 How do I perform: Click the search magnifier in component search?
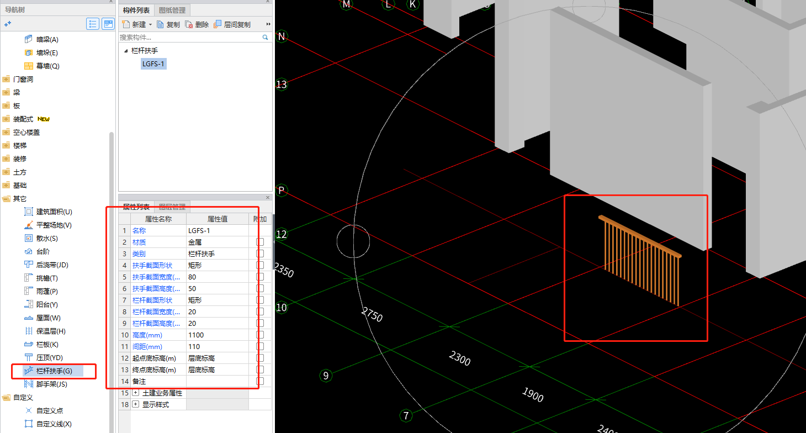265,37
